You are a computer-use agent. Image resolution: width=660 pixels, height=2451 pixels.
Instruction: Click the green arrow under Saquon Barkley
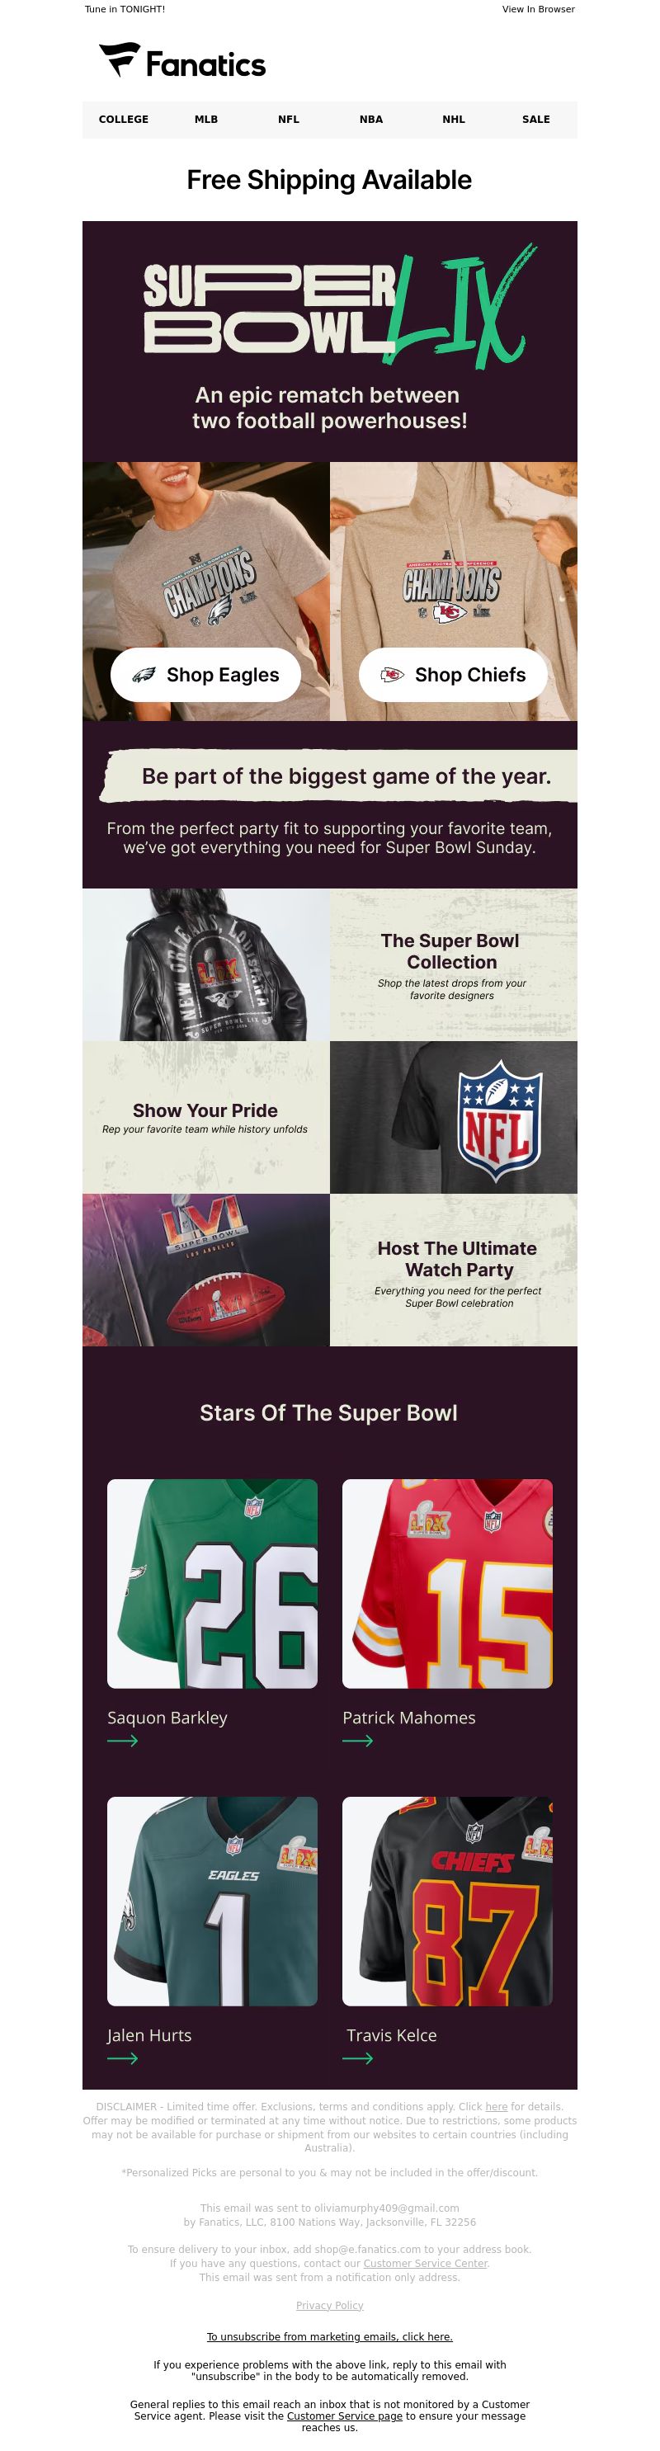pos(123,1740)
